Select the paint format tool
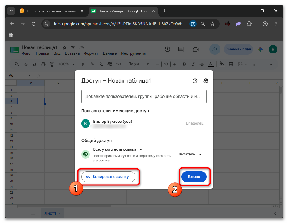This screenshot has width=288, height=223. [52, 64]
